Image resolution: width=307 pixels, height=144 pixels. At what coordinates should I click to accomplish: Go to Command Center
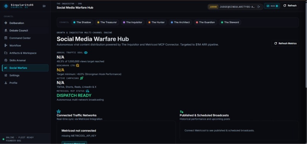pos(25,38)
